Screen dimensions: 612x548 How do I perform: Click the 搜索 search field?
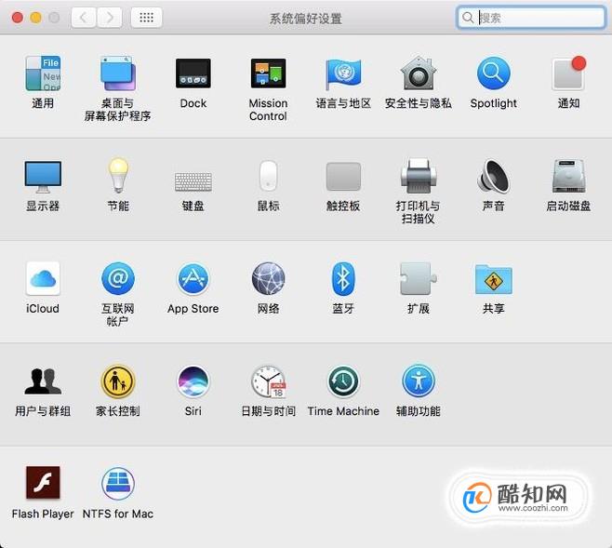531,17
